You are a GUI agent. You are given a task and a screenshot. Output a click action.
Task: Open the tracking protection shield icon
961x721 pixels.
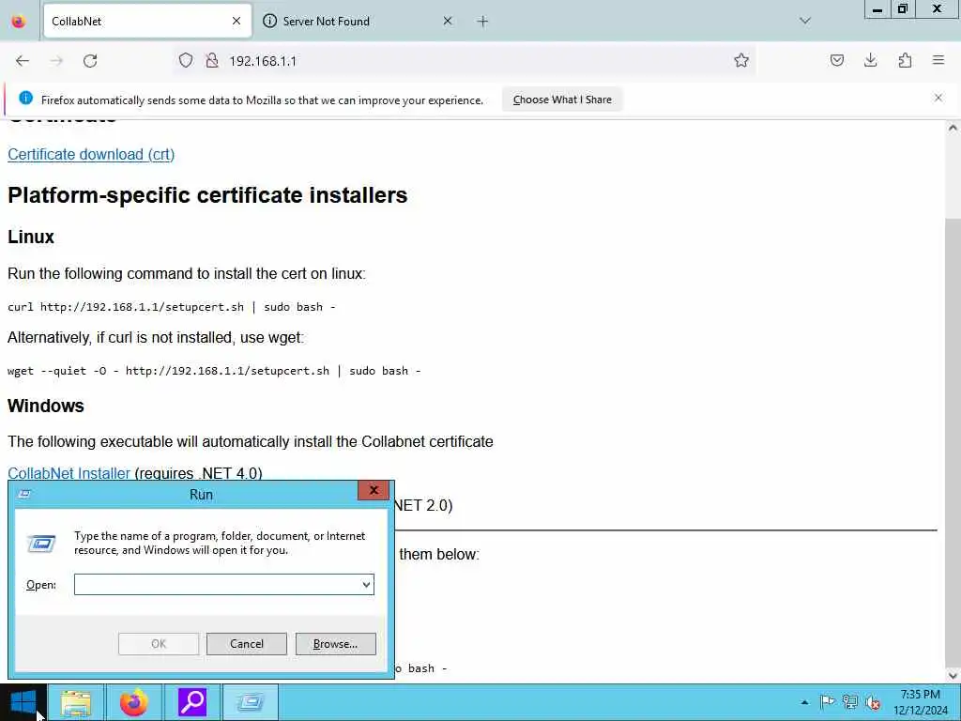(x=186, y=60)
